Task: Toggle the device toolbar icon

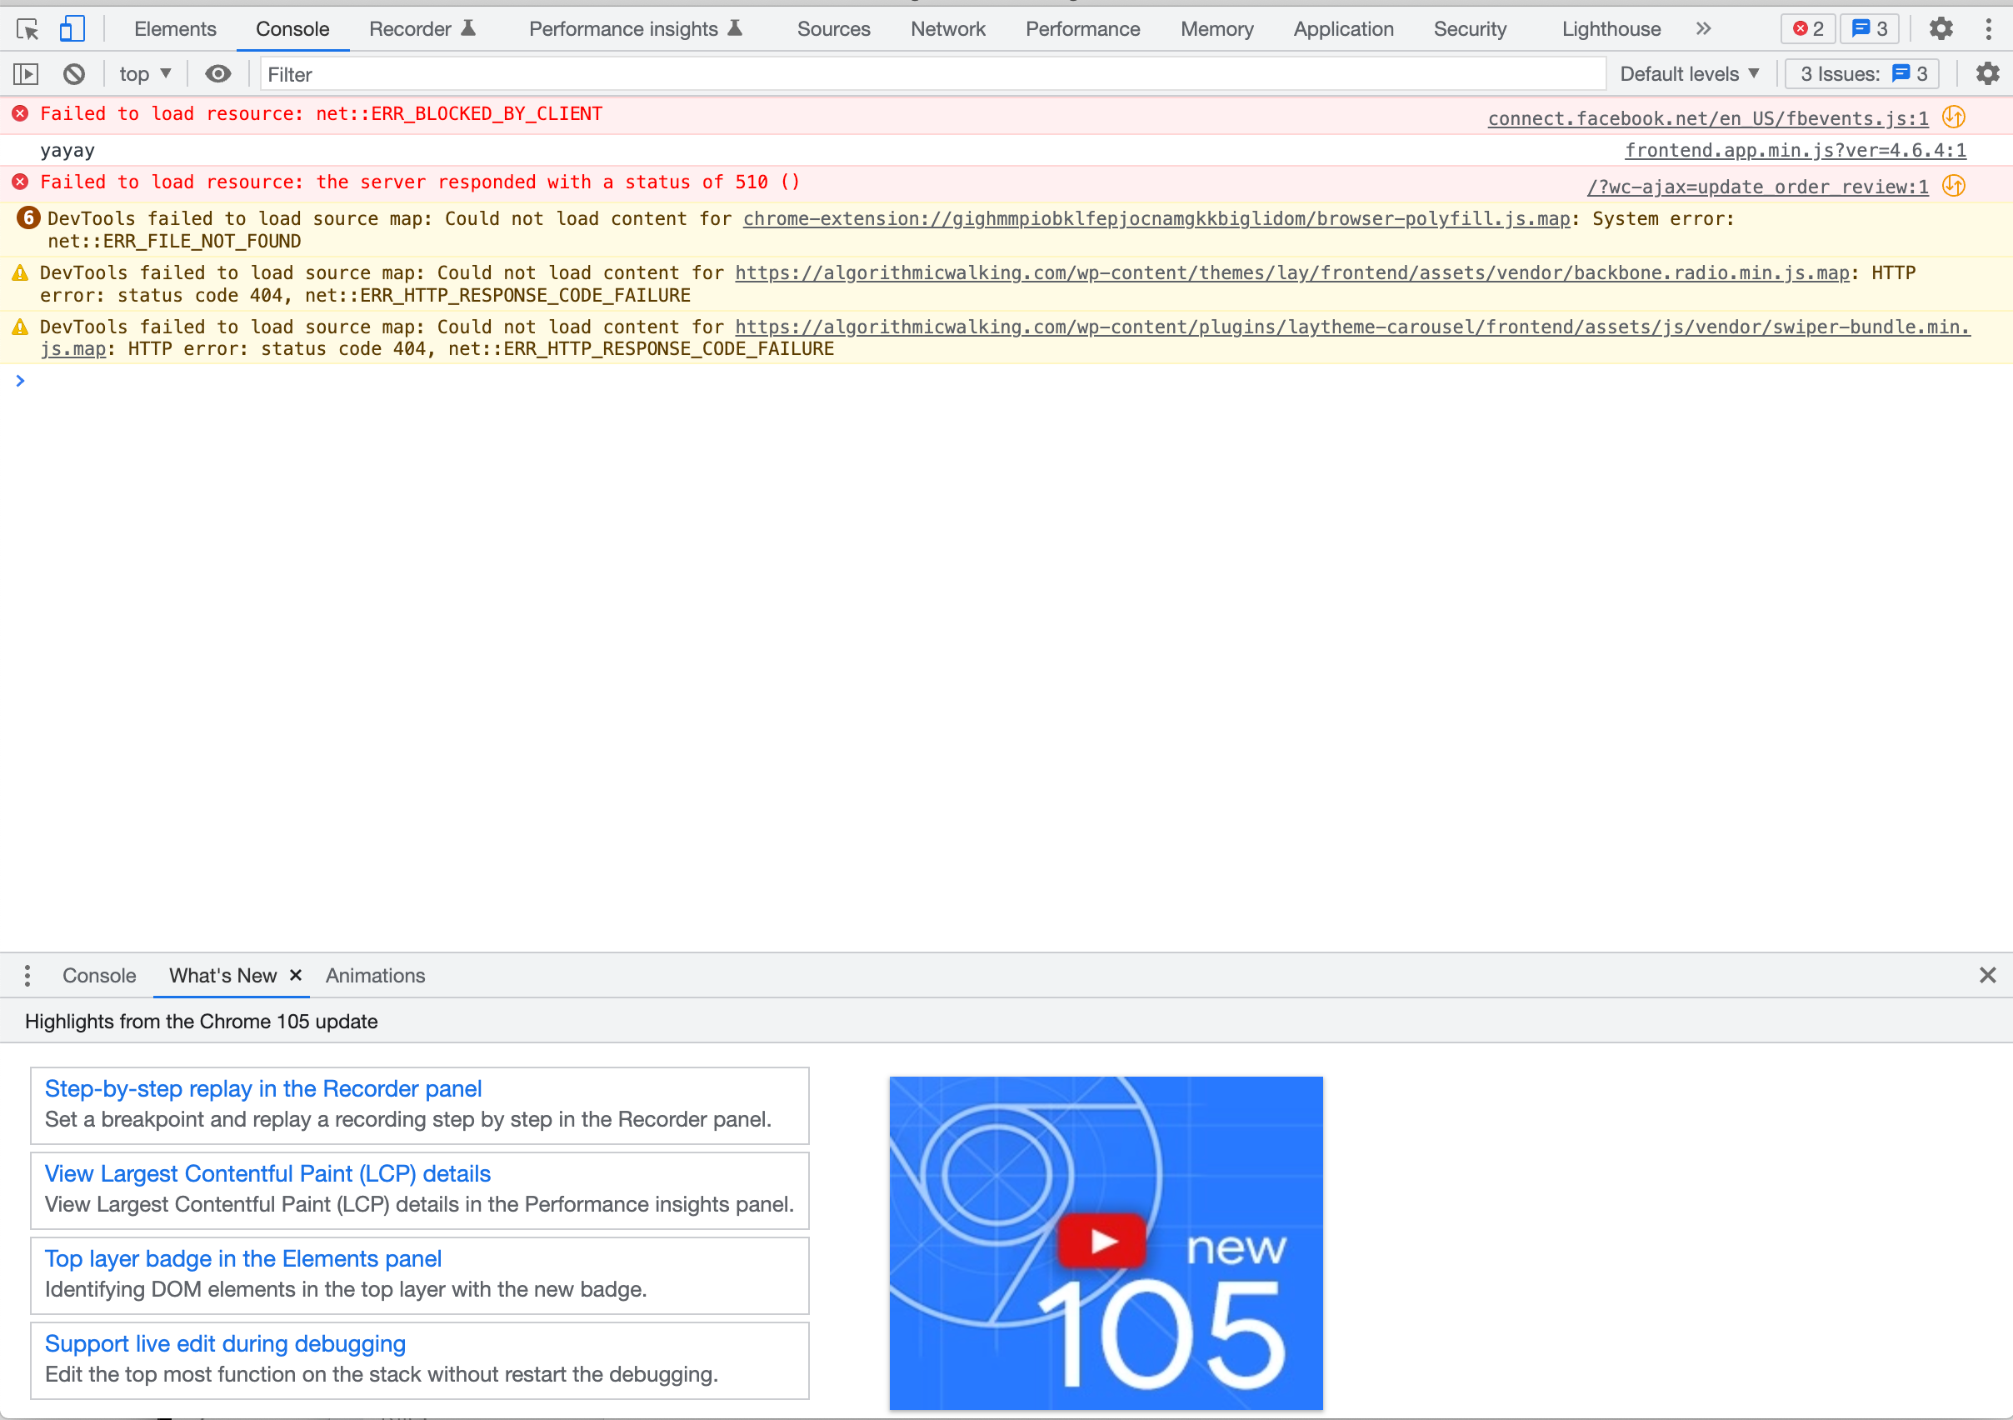Action: [x=72, y=29]
